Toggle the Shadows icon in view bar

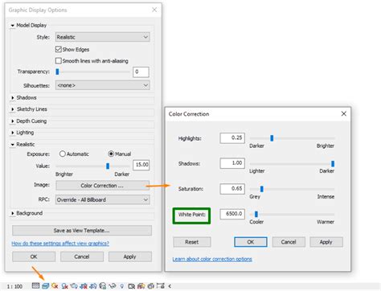click(64, 286)
